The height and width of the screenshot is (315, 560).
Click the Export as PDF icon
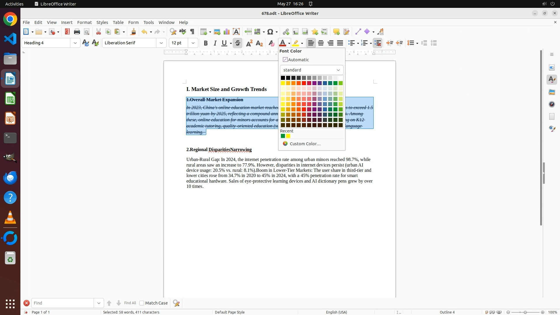(67, 32)
